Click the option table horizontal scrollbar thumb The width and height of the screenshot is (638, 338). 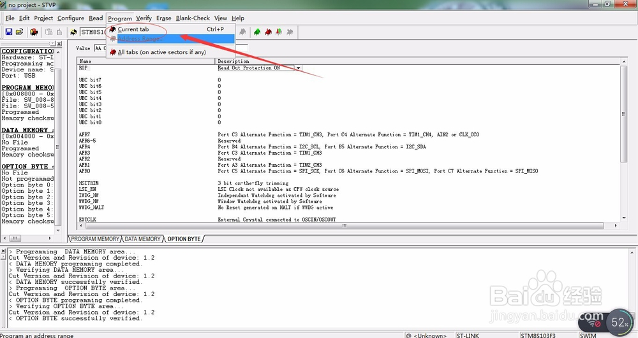pos(345,225)
